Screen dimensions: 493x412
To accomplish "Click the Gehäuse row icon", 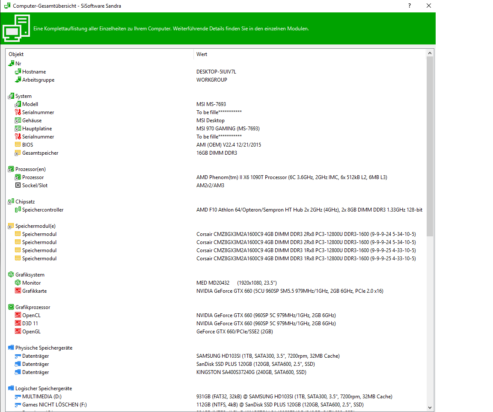I will tap(18, 120).
